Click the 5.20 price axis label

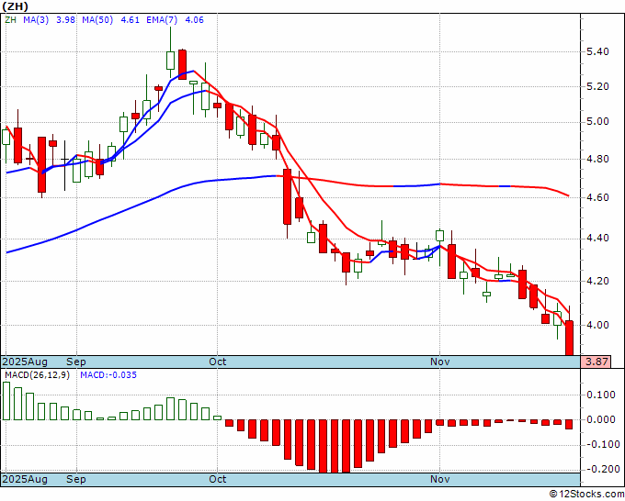coord(597,86)
